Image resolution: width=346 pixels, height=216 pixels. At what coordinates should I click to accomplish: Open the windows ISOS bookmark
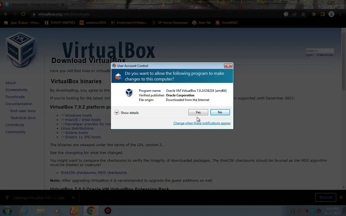[x=93, y=23]
